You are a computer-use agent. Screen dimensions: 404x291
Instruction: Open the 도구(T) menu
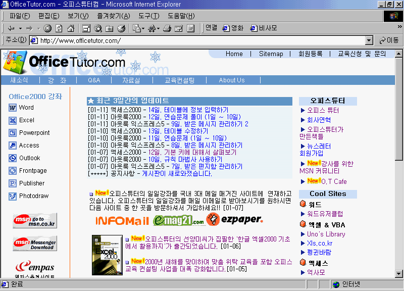[149, 16]
